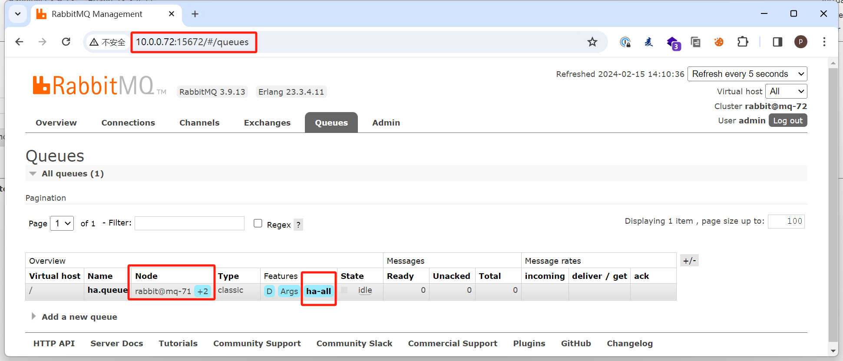Open the Commercial Support footer link
843x361 pixels.
[x=453, y=343]
